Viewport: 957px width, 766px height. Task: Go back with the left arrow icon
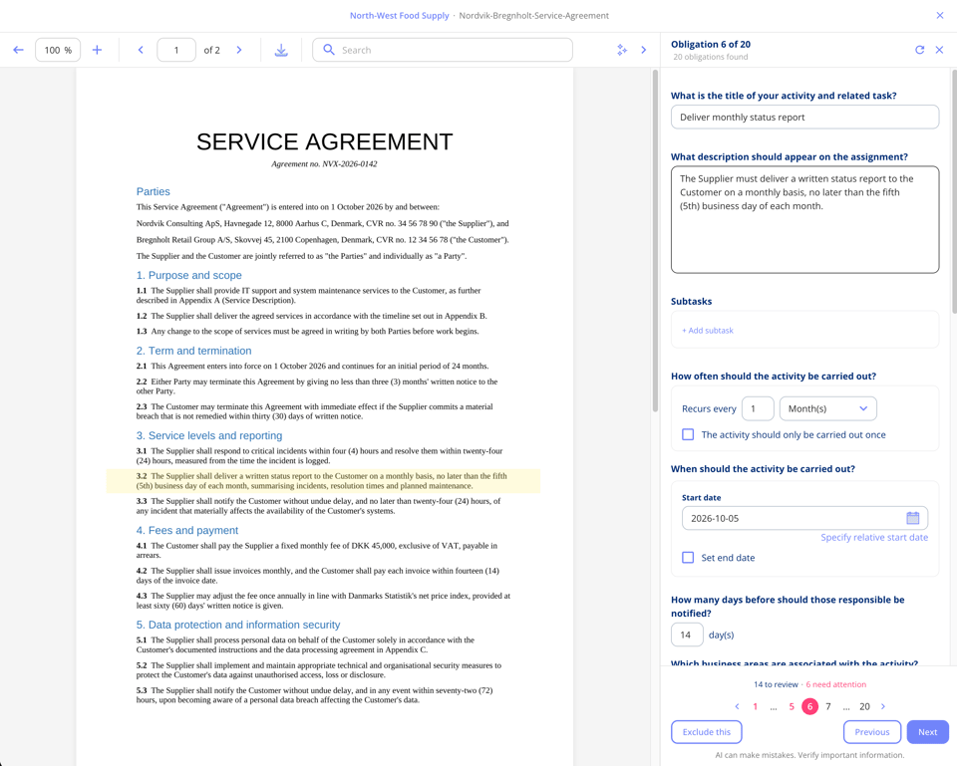pyautogui.click(x=18, y=50)
